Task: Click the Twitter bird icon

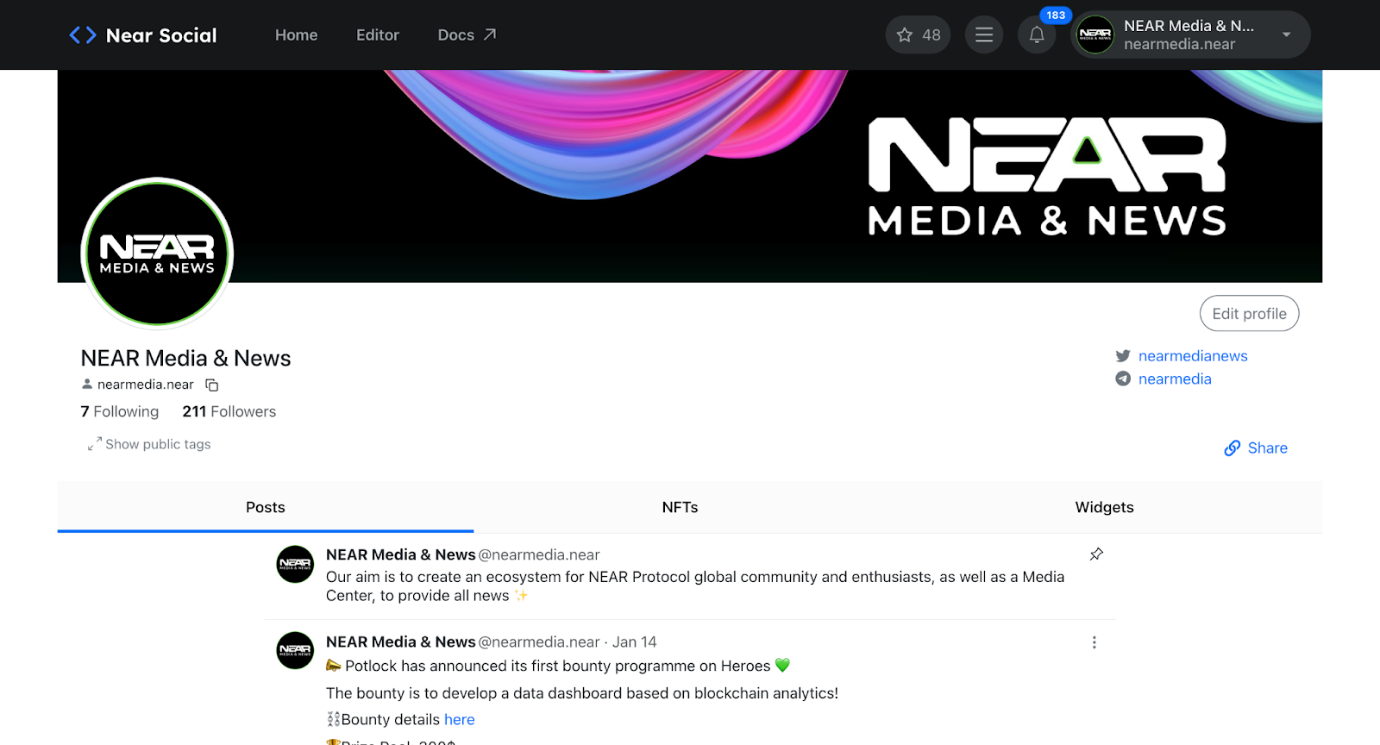Action: [x=1123, y=356]
